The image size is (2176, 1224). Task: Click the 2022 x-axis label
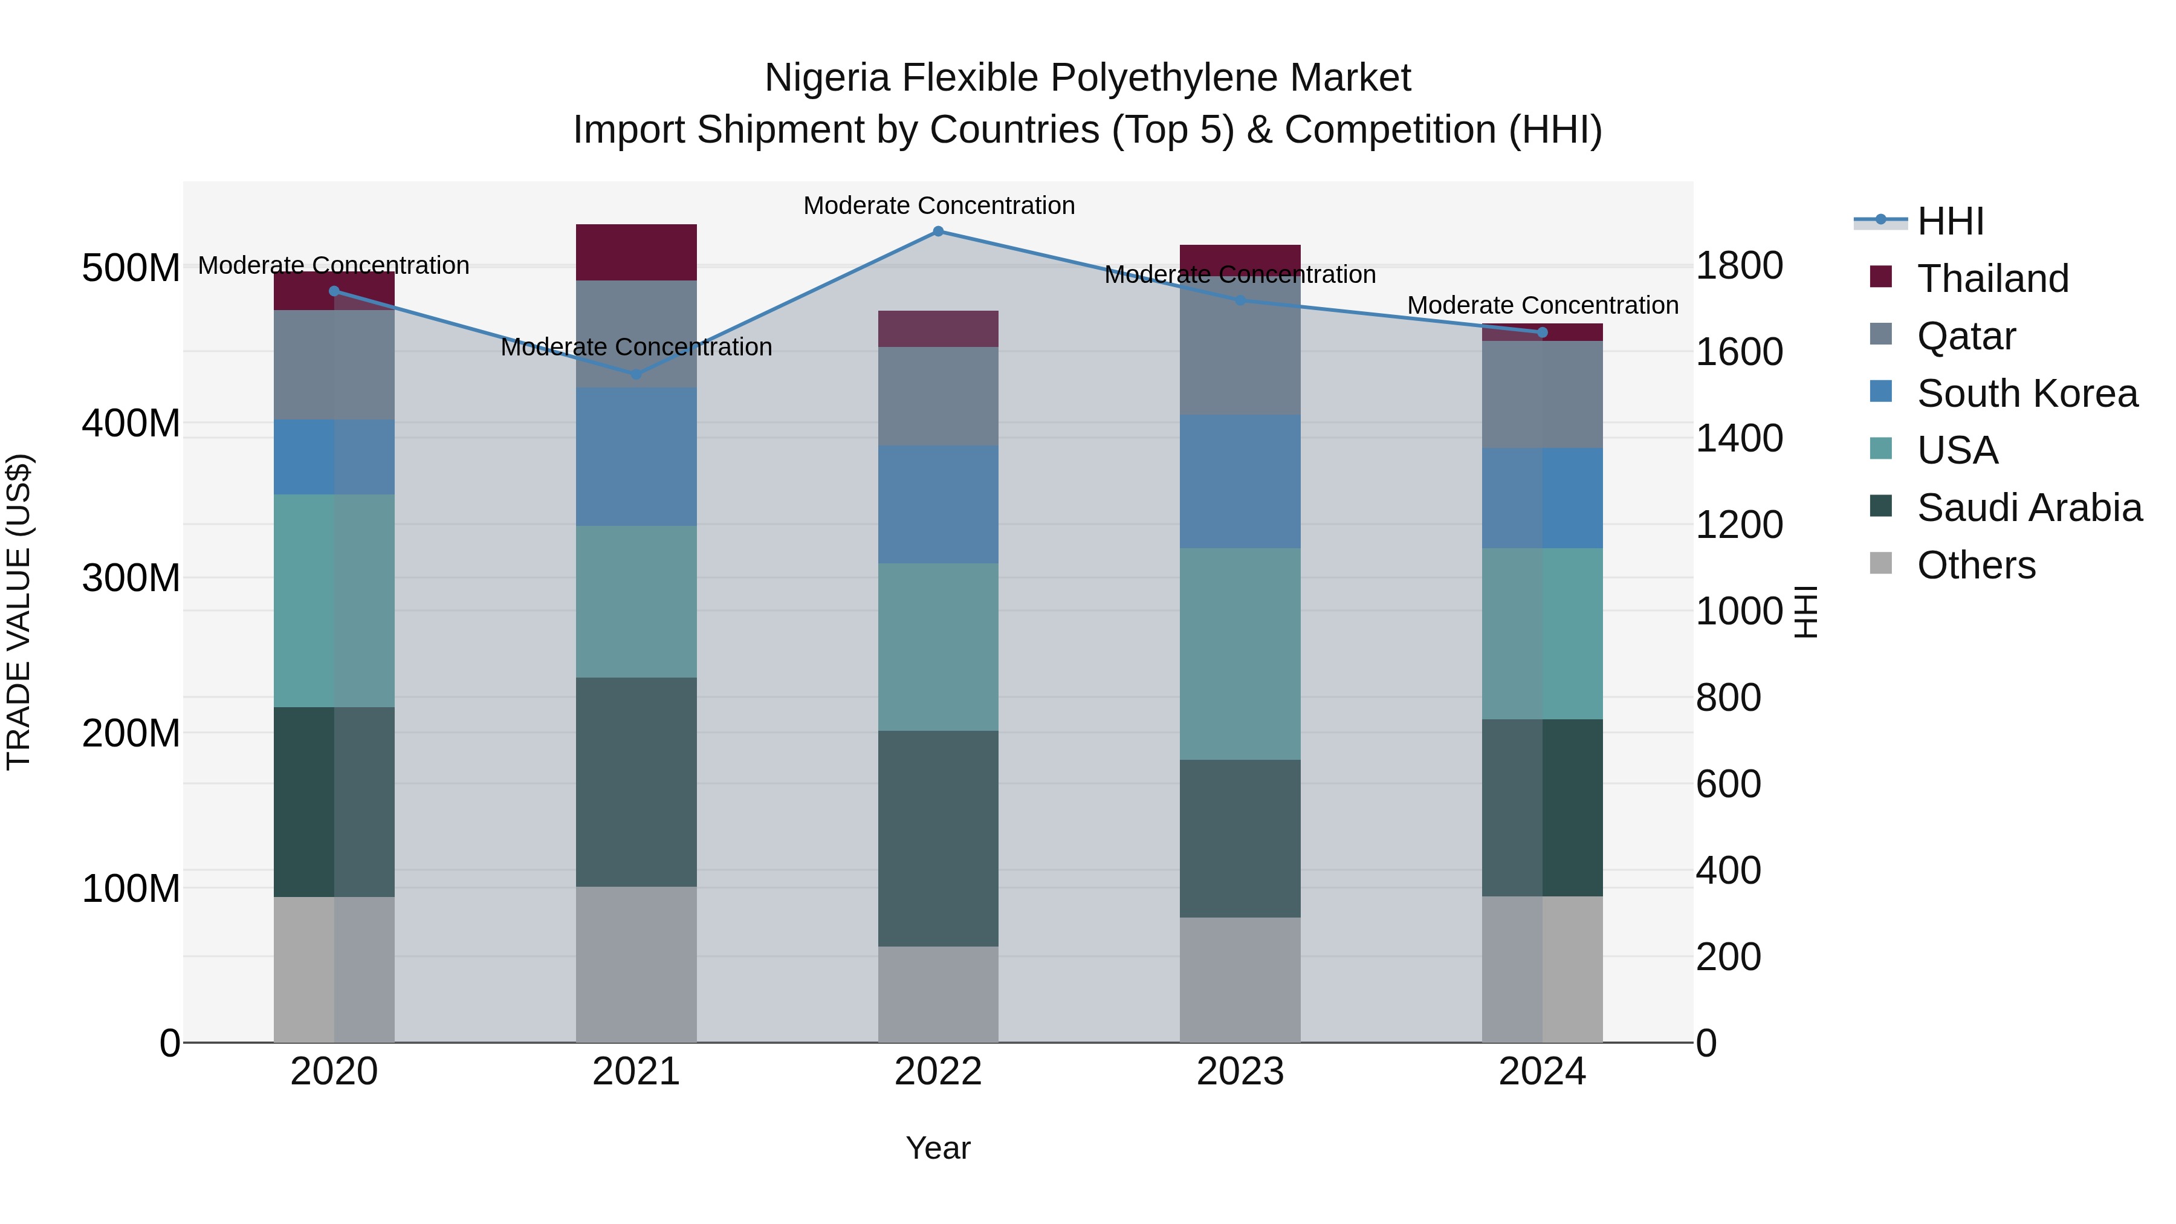point(939,1072)
